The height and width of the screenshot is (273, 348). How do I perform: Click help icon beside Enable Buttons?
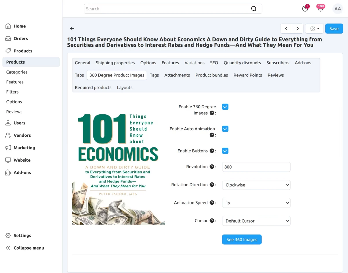212,151
